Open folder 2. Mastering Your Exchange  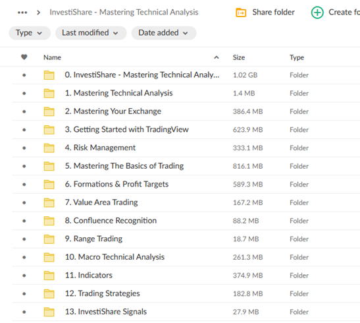[113, 111]
